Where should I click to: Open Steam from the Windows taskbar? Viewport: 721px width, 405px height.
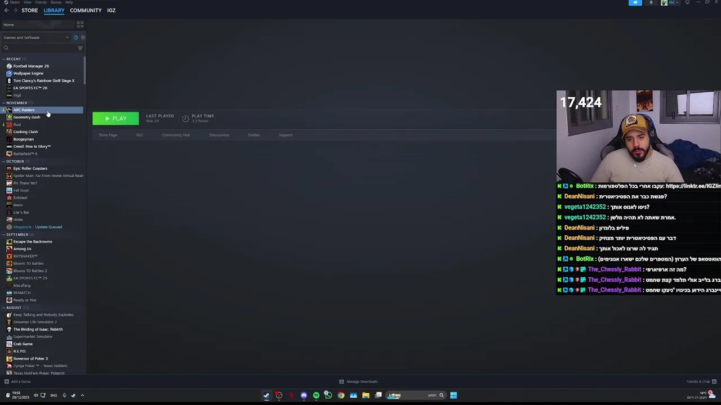[x=266, y=395]
